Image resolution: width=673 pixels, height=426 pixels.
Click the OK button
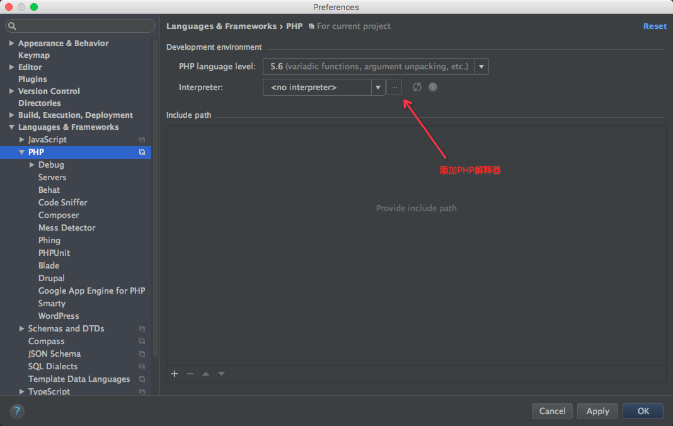pyautogui.click(x=643, y=411)
